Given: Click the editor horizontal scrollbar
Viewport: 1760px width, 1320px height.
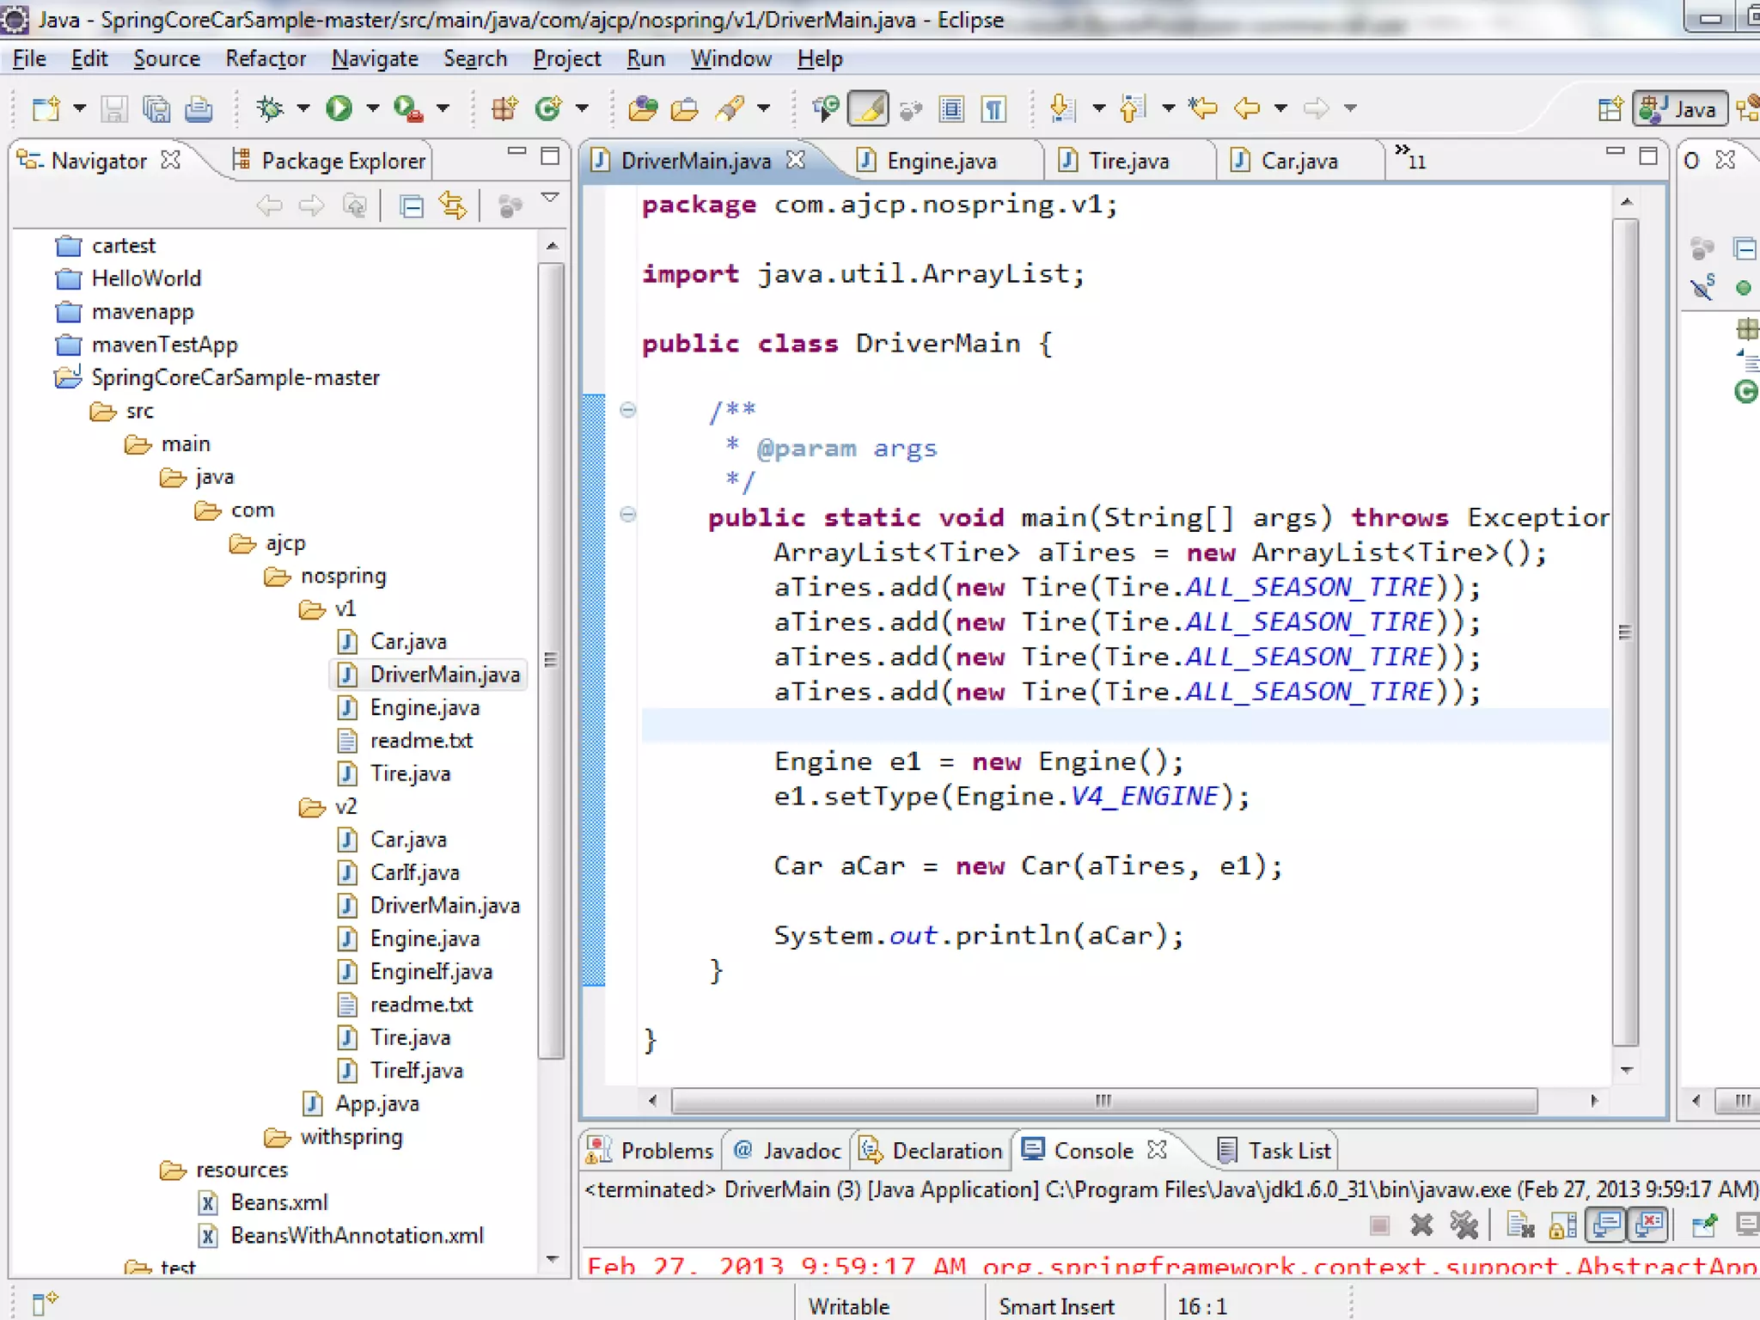Looking at the screenshot, I should click(x=1103, y=1100).
